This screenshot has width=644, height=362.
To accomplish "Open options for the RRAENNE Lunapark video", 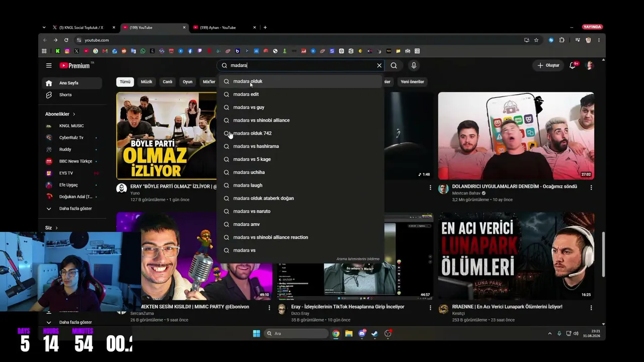I will pos(591,308).
